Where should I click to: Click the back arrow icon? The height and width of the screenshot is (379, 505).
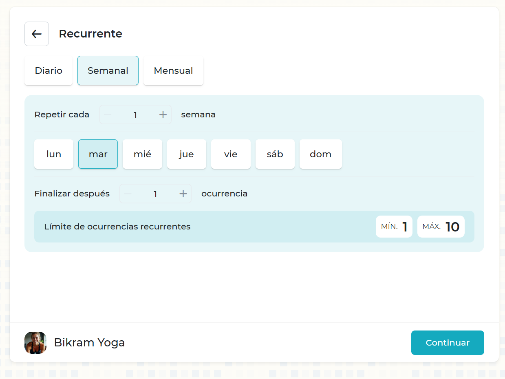coord(37,34)
